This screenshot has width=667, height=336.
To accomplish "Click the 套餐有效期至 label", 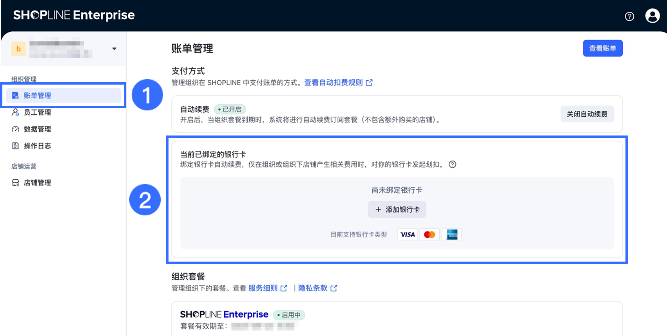I will 203,326.
